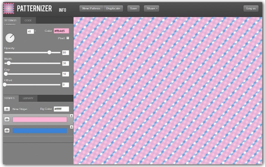
Task: Click the Bg Color input field
Action: [62, 109]
